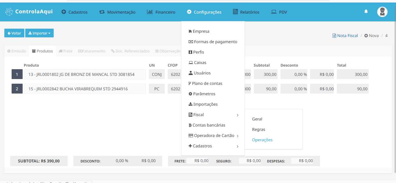Click the Financeiro bar chart icon

click(x=150, y=12)
